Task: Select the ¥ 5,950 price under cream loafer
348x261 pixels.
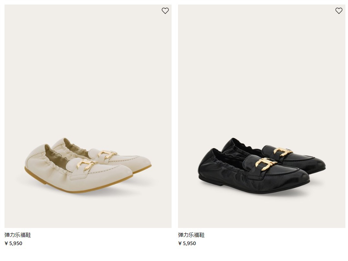Action: pyautogui.click(x=13, y=243)
